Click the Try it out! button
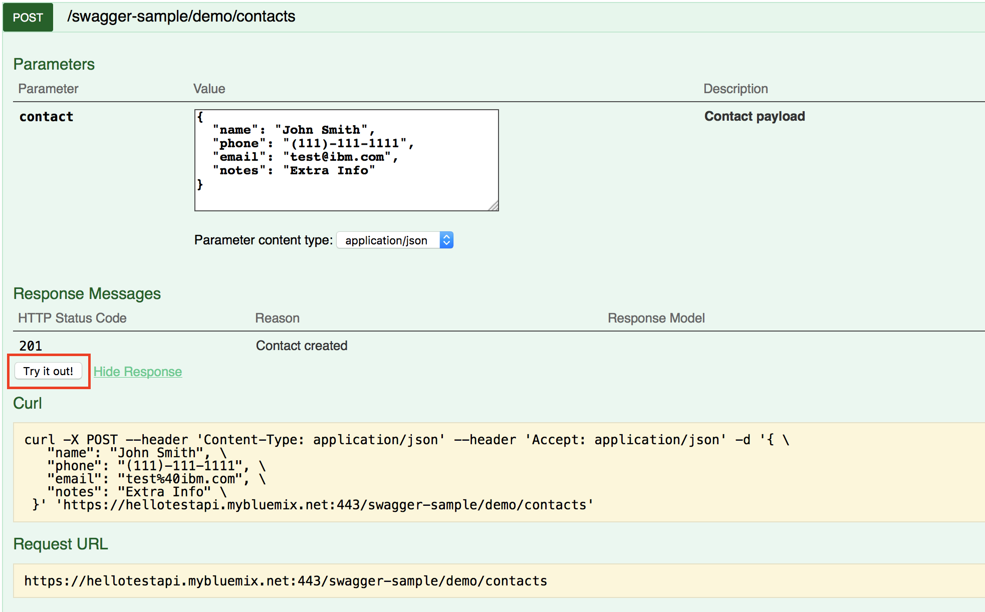 pyautogui.click(x=48, y=371)
